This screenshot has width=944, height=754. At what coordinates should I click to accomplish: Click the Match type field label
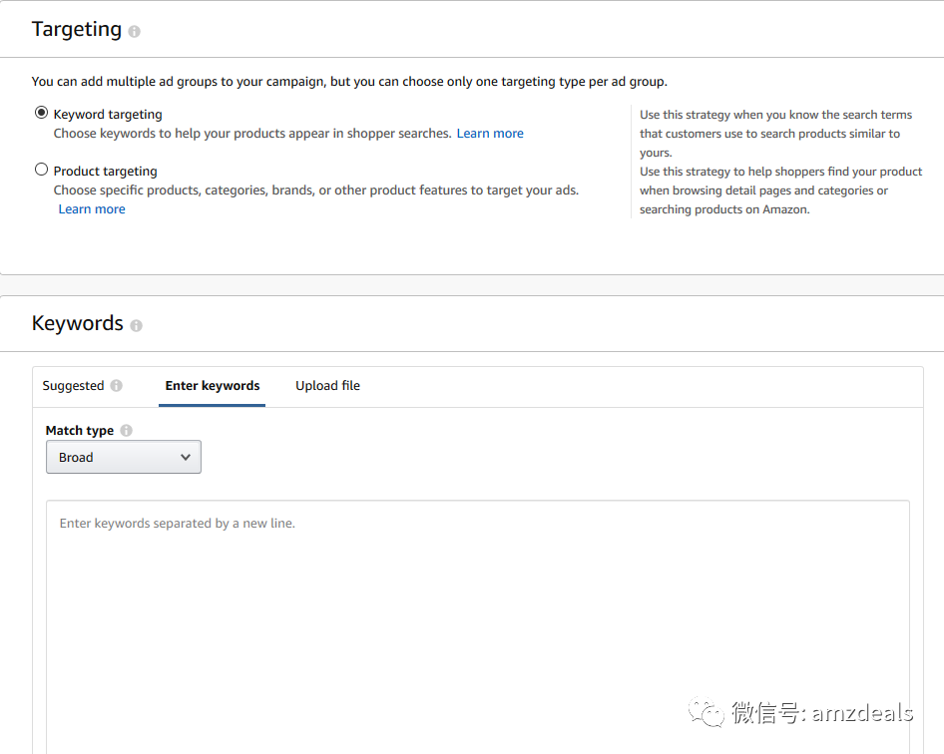tap(80, 431)
